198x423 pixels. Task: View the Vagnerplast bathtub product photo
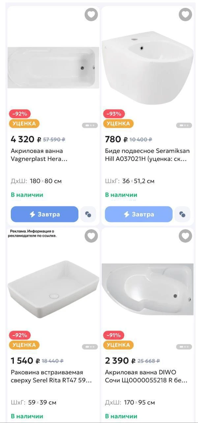click(53, 67)
